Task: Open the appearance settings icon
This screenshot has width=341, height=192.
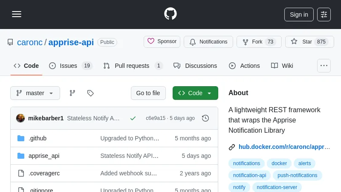Action: coord(324,15)
